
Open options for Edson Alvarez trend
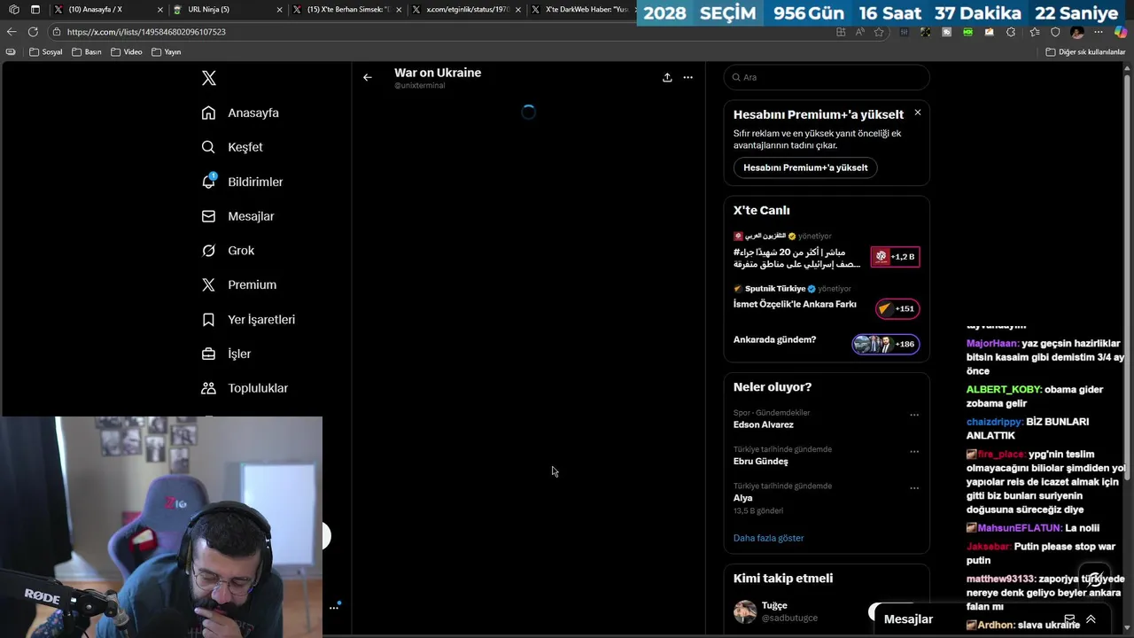[x=914, y=415]
